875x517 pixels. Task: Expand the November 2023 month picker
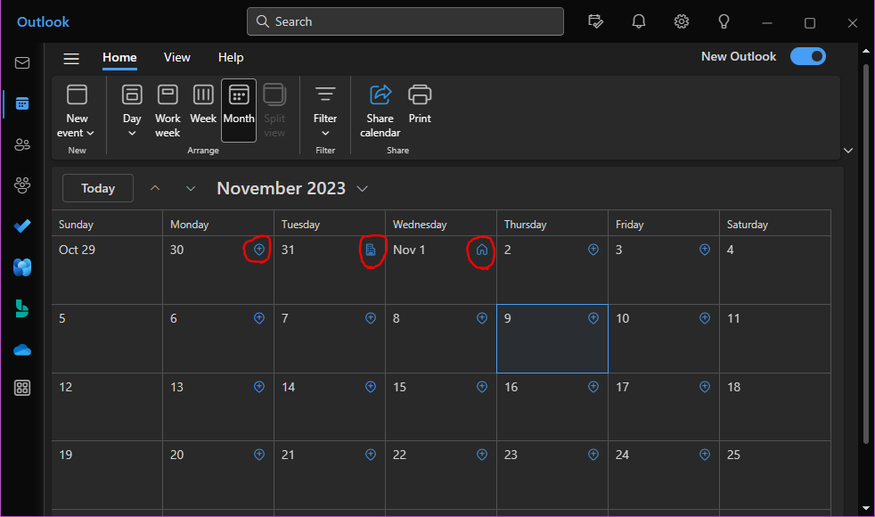362,189
